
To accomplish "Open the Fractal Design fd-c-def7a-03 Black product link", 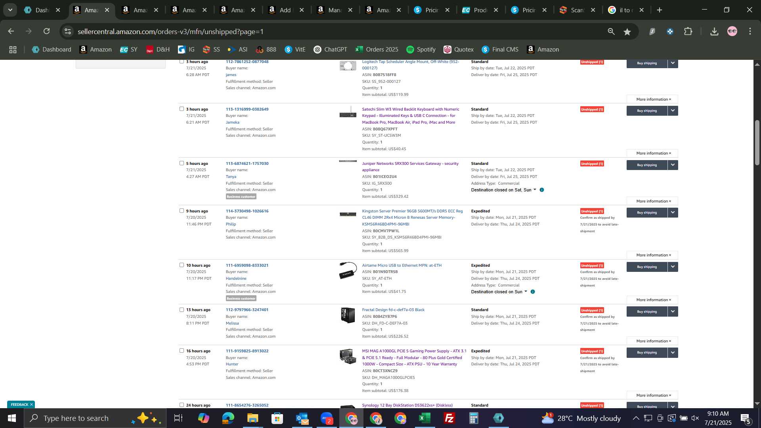I will click(393, 310).
